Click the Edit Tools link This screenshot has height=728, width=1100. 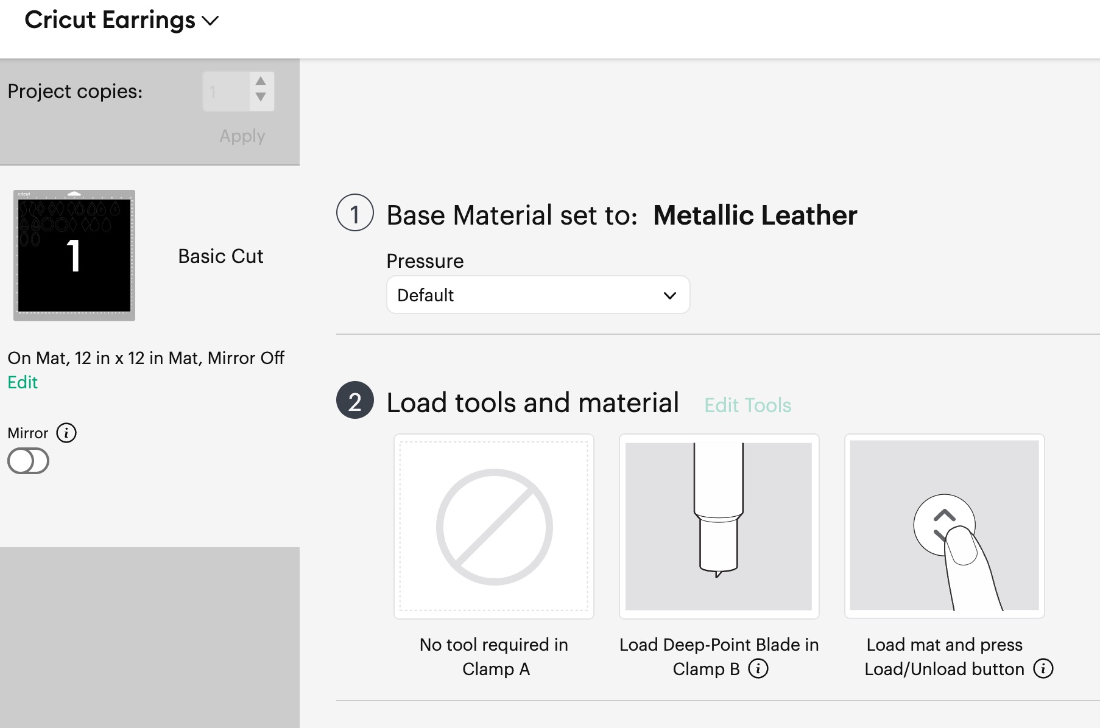click(x=747, y=405)
